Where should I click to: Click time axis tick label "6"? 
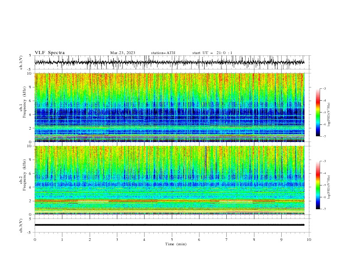(199, 240)
